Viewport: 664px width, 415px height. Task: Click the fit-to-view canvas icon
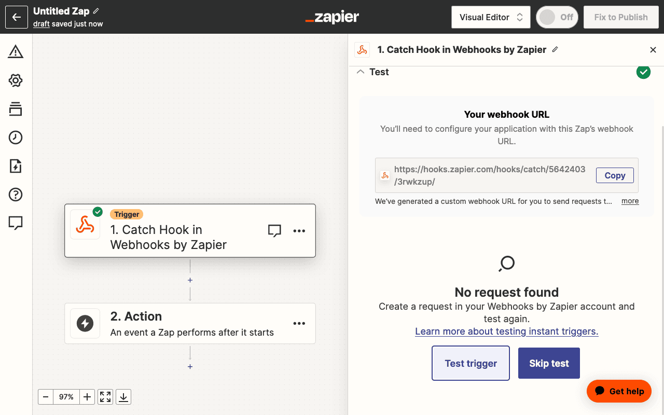[x=105, y=397]
